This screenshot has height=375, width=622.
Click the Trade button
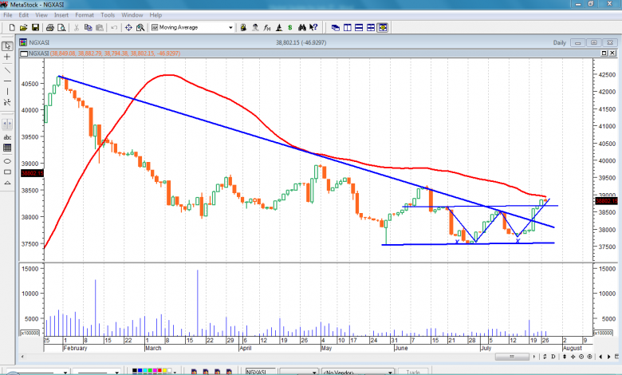coord(412,372)
